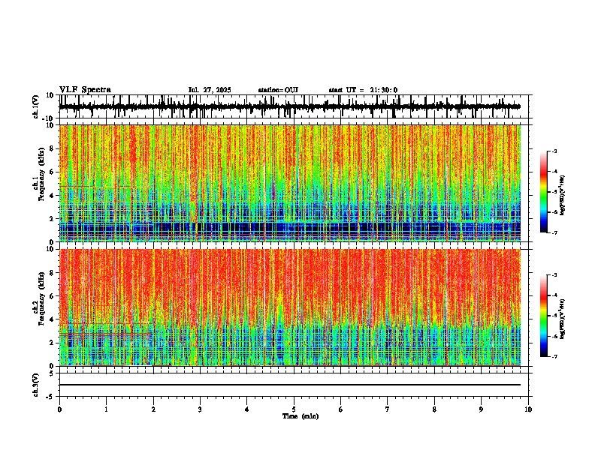Click the 'ch.1(V)' y-axis label
This screenshot has height=459, width=595.
pyautogui.click(x=36, y=106)
